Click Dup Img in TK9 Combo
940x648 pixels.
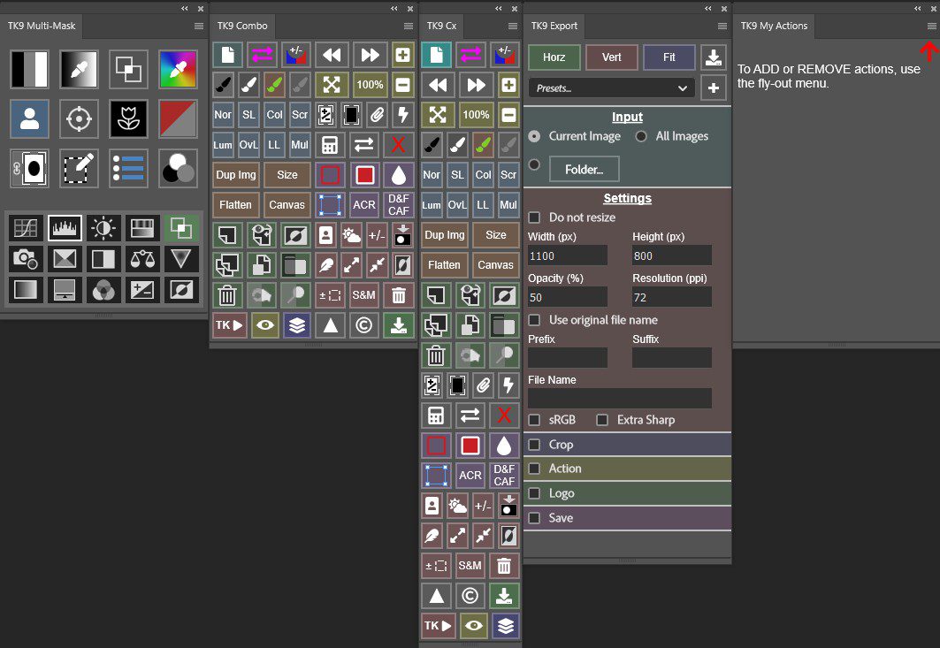pyautogui.click(x=236, y=175)
